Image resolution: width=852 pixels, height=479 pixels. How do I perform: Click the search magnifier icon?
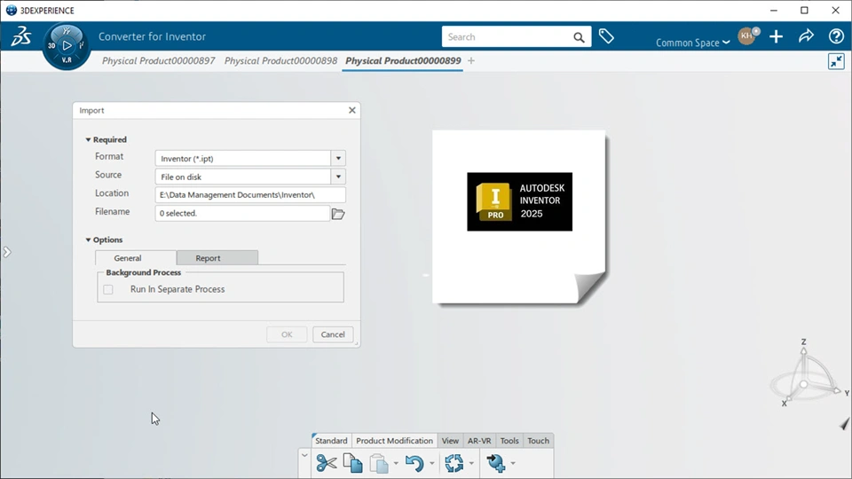point(579,37)
